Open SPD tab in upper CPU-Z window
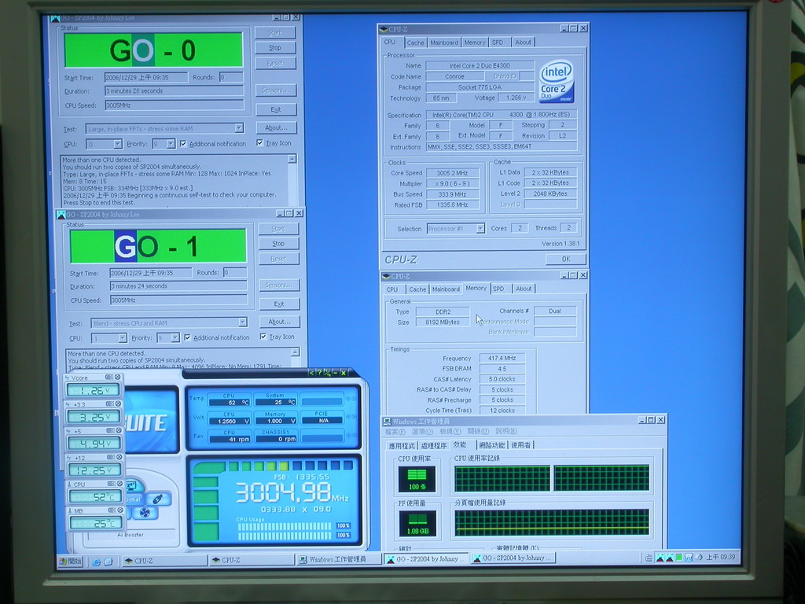805x604 pixels. (x=498, y=42)
